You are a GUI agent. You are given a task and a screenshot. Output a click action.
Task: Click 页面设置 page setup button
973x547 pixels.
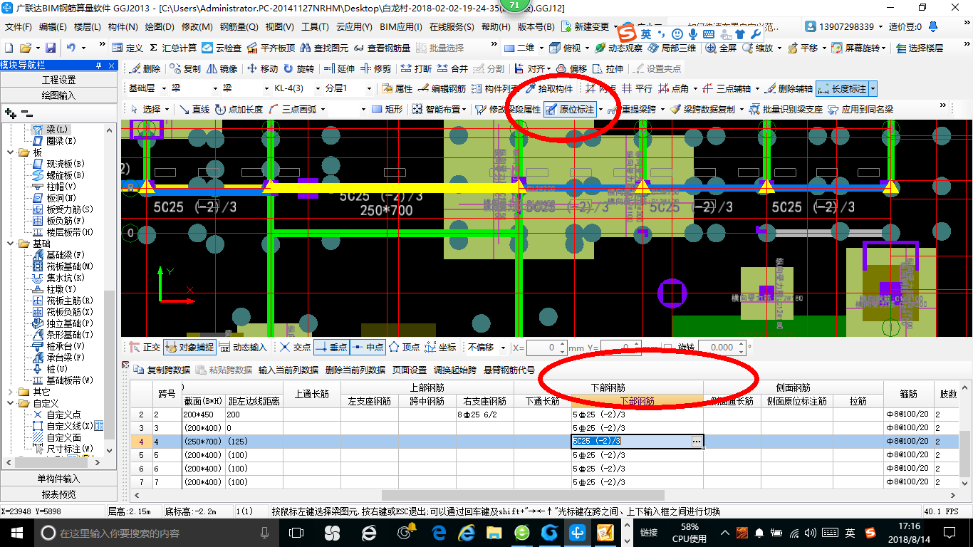coord(410,370)
